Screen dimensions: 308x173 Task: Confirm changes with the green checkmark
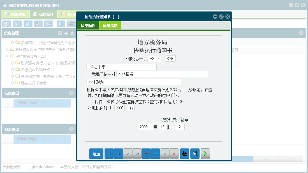[165, 153]
